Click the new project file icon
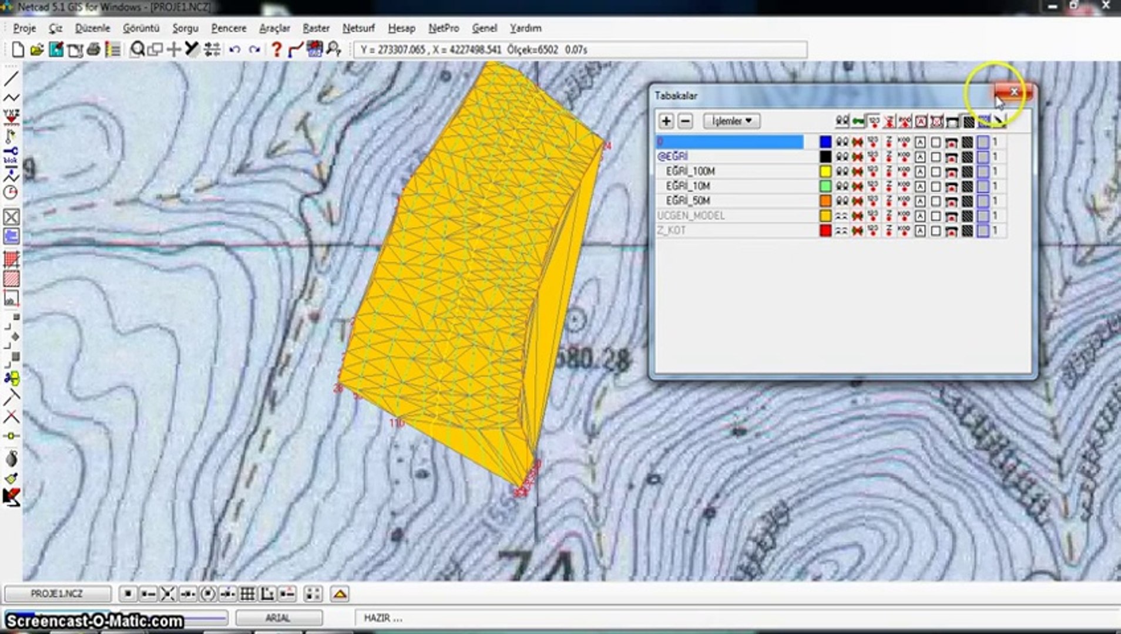This screenshot has width=1121, height=634. (x=18, y=50)
